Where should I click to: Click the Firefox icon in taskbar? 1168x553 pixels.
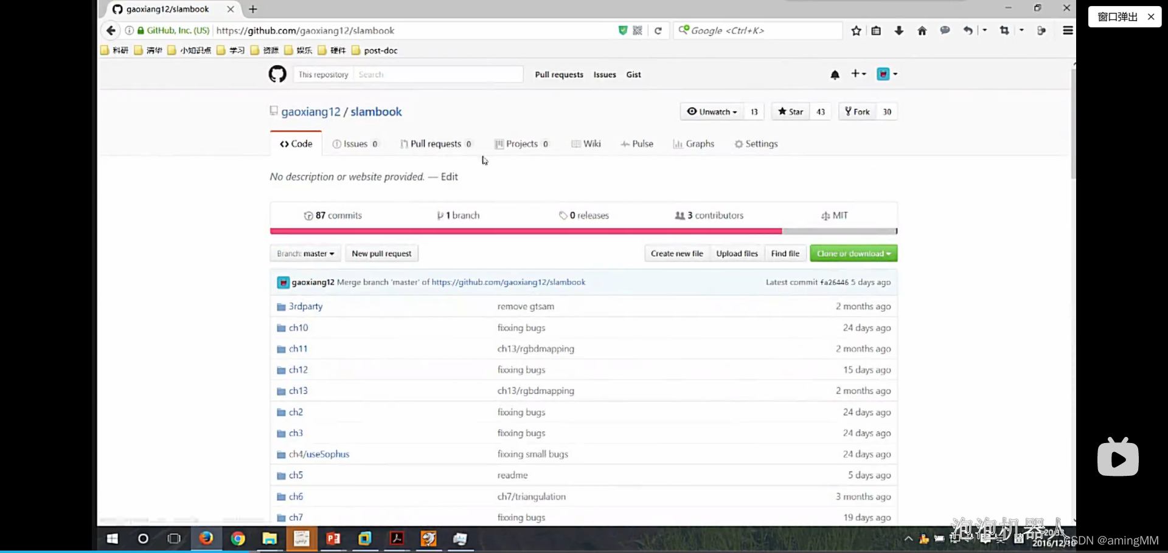pos(206,538)
